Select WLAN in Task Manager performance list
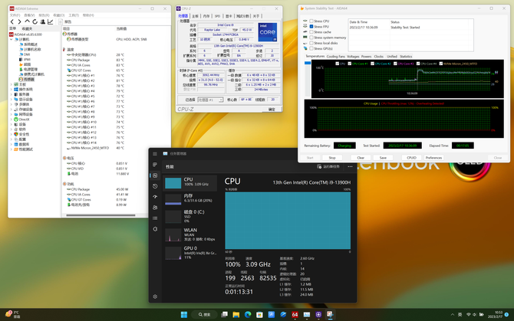 [x=190, y=234]
